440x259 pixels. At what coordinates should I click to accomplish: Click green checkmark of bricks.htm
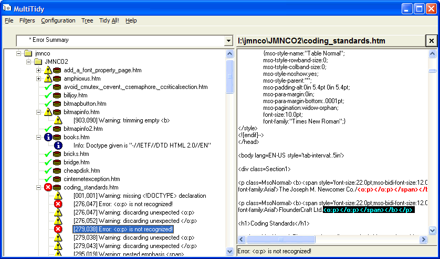point(48,154)
